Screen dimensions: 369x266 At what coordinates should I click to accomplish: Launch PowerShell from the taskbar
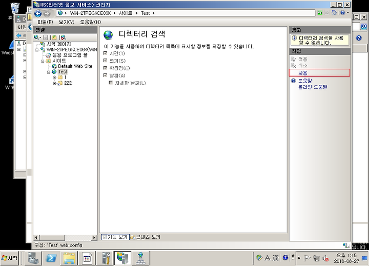[51, 258]
